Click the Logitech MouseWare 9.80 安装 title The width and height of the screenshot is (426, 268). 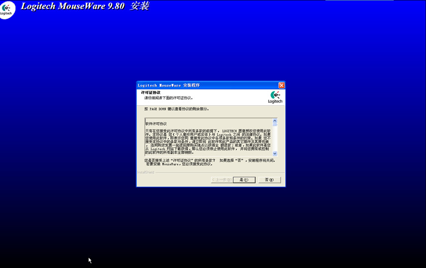(x=85, y=6)
